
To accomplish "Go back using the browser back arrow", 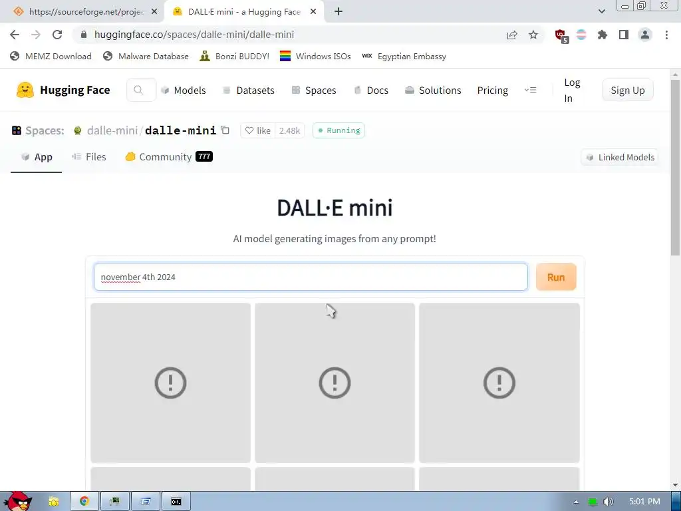I will pos(15,35).
